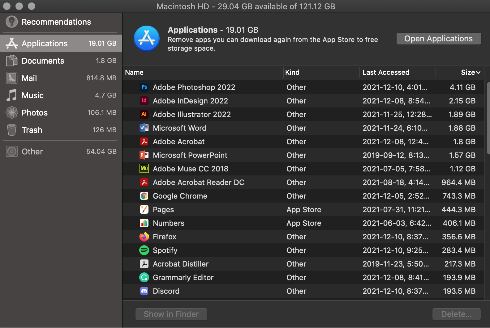Click the Trash can icon
The width and height of the screenshot is (490, 328).
point(12,130)
